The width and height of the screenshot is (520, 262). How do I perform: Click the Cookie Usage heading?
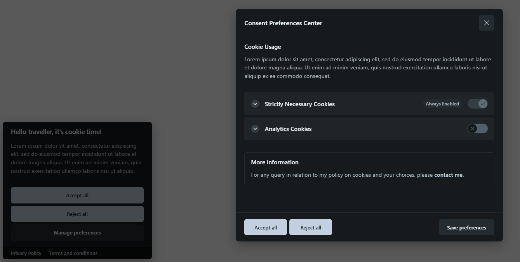coord(263,47)
